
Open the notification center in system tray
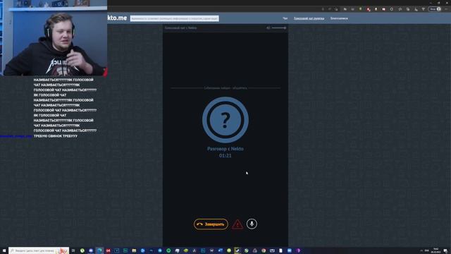coord(445,250)
